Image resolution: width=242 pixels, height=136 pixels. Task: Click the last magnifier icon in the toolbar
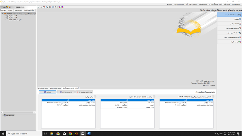(x=62, y=7)
